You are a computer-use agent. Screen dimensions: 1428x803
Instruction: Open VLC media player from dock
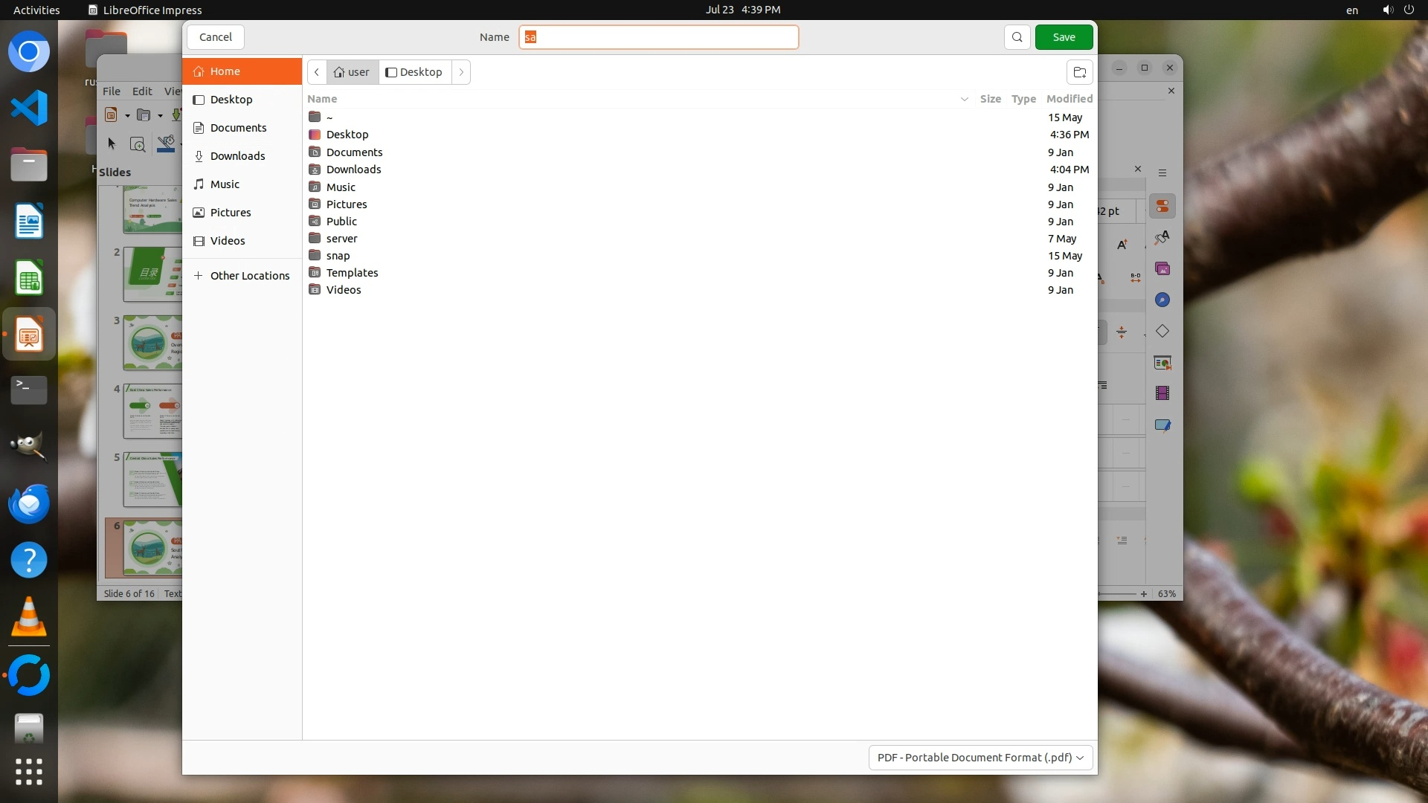29,617
